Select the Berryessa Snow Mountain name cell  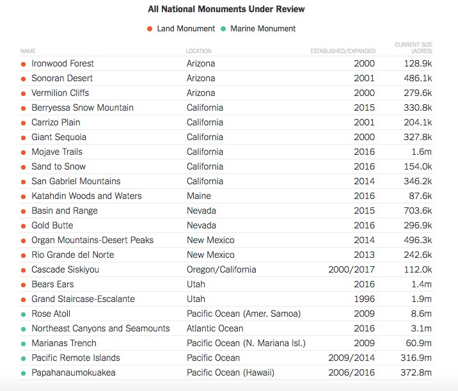coord(83,108)
